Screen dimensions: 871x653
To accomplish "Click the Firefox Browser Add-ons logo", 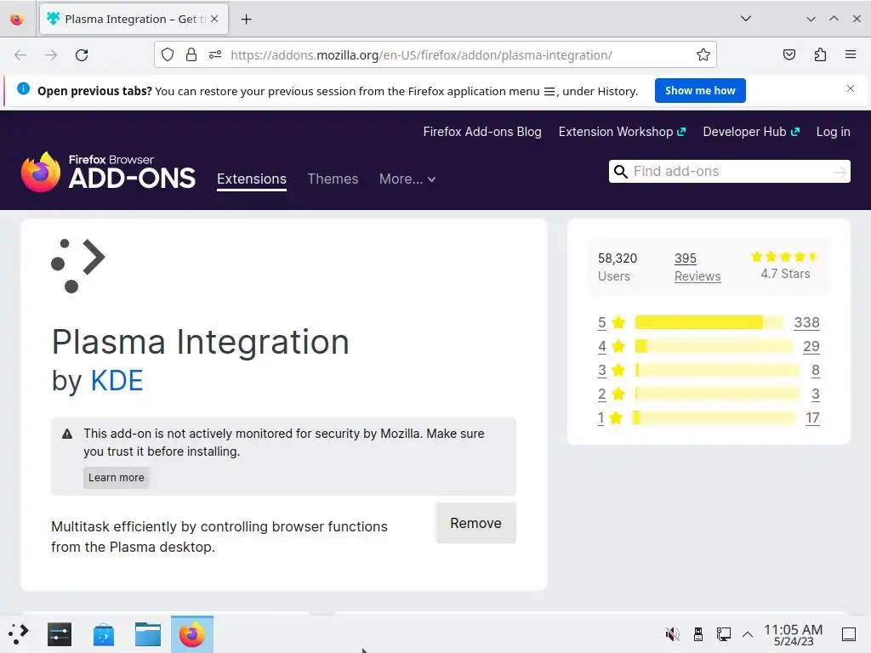I will (108, 172).
